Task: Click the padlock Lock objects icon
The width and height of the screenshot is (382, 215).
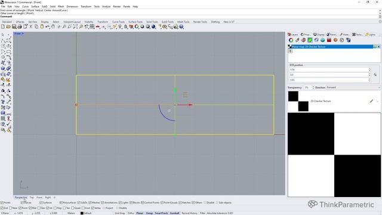Action: (x=126, y=27)
